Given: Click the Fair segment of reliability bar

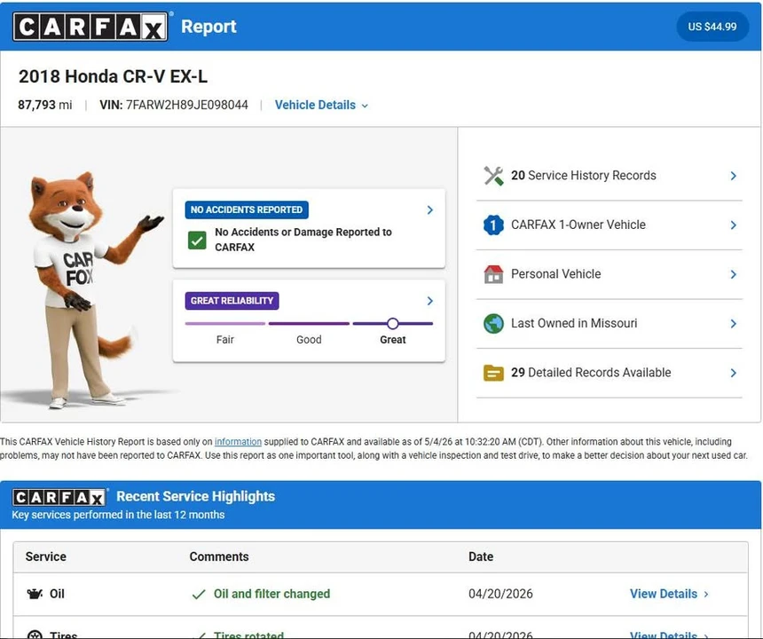Looking at the screenshot, I should [x=225, y=324].
